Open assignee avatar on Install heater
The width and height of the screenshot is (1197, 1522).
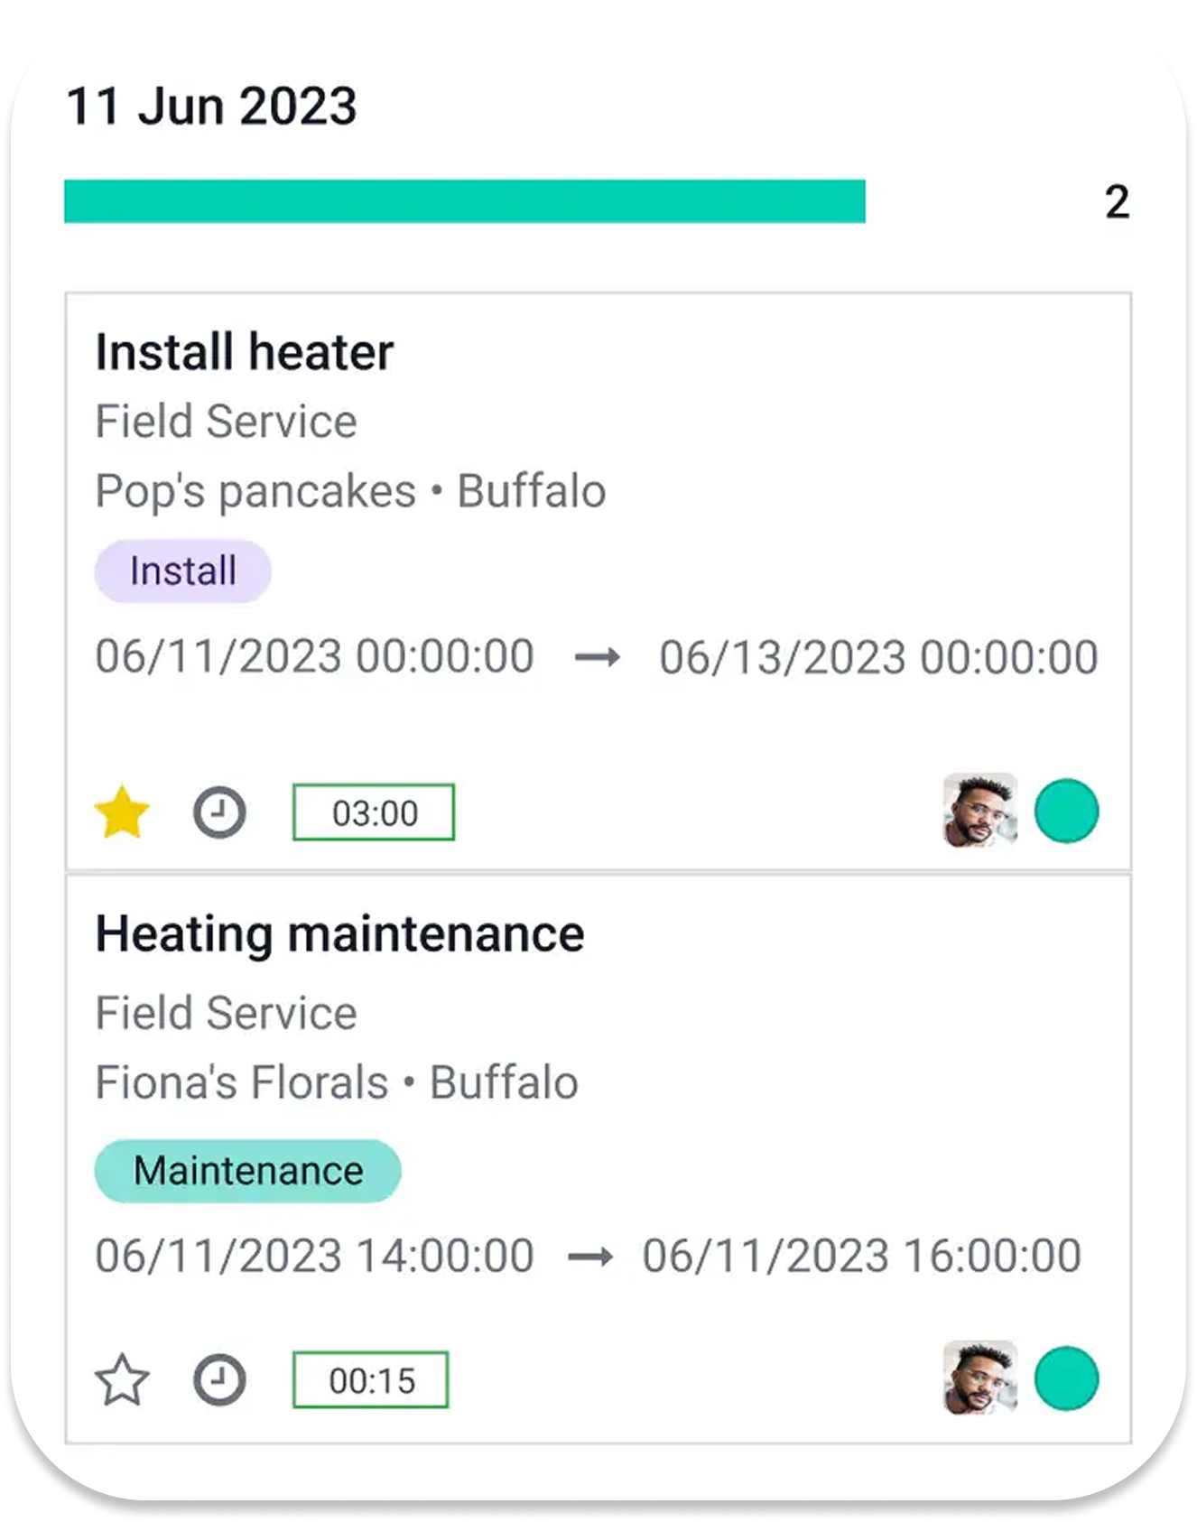pos(979,811)
